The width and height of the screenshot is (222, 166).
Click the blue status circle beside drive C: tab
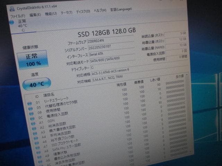point(11,22)
